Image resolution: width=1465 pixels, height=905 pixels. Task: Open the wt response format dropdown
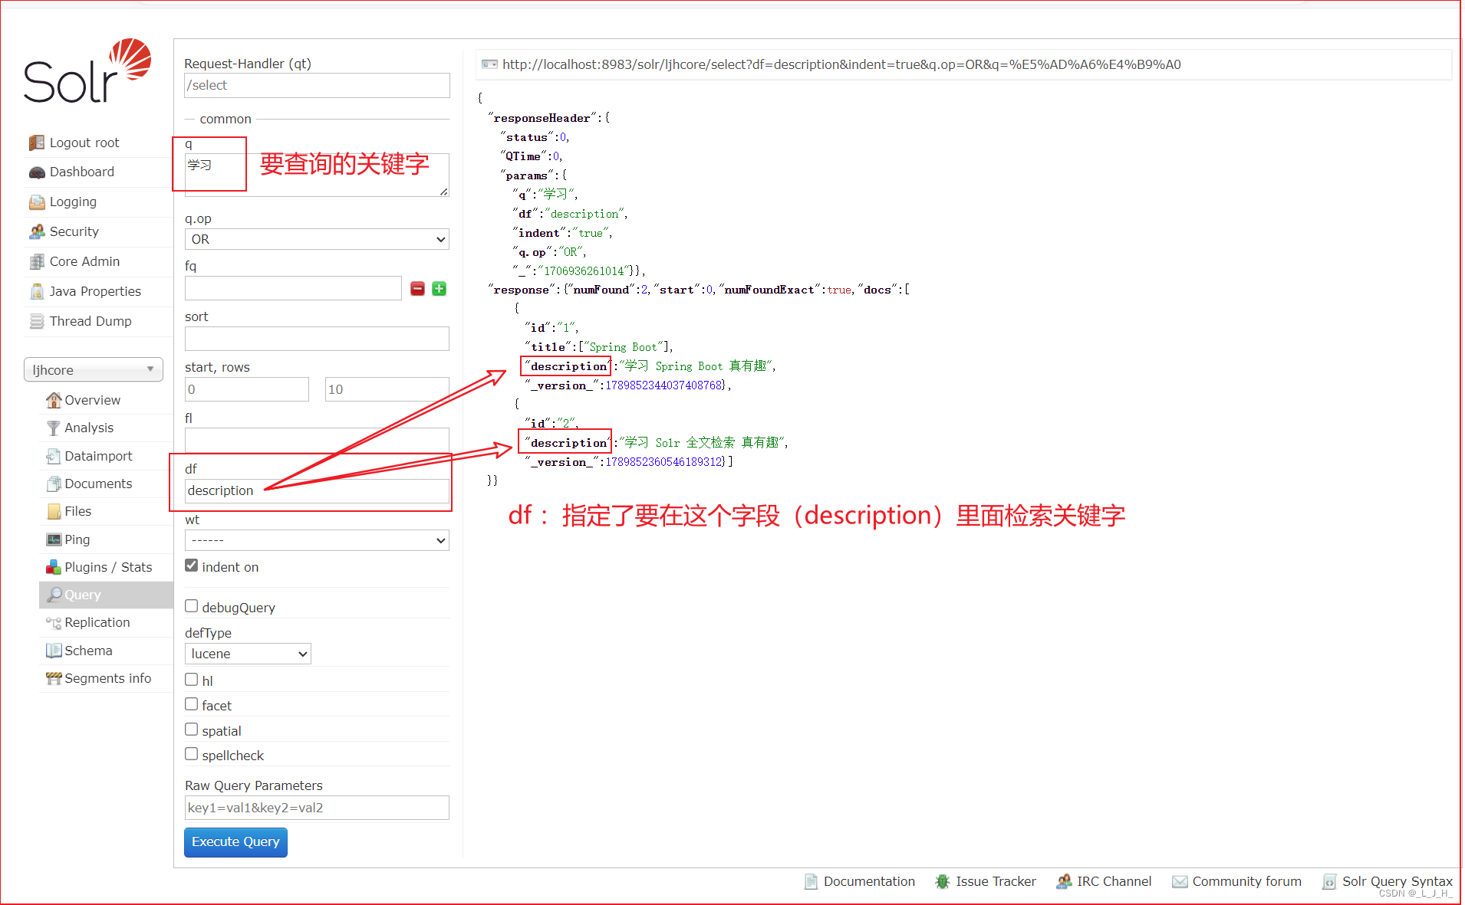[317, 540]
